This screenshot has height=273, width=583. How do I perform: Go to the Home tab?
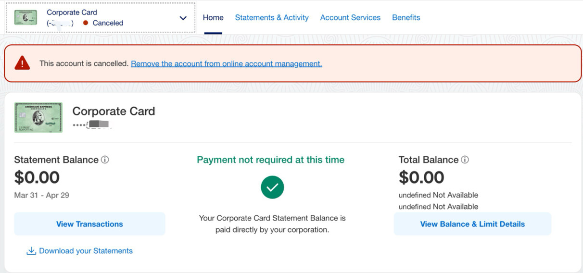pyautogui.click(x=213, y=18)
